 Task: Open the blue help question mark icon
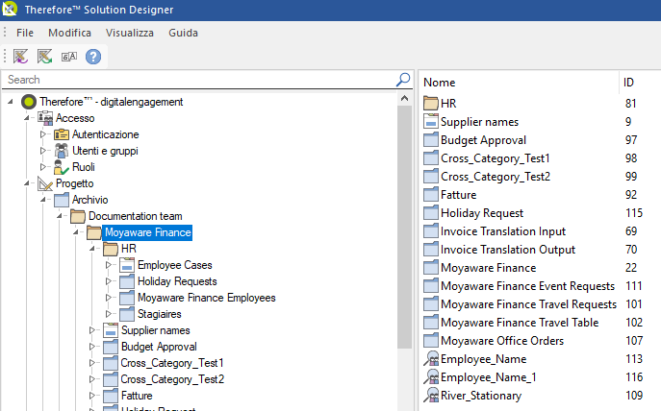click(x=93, y=57)
